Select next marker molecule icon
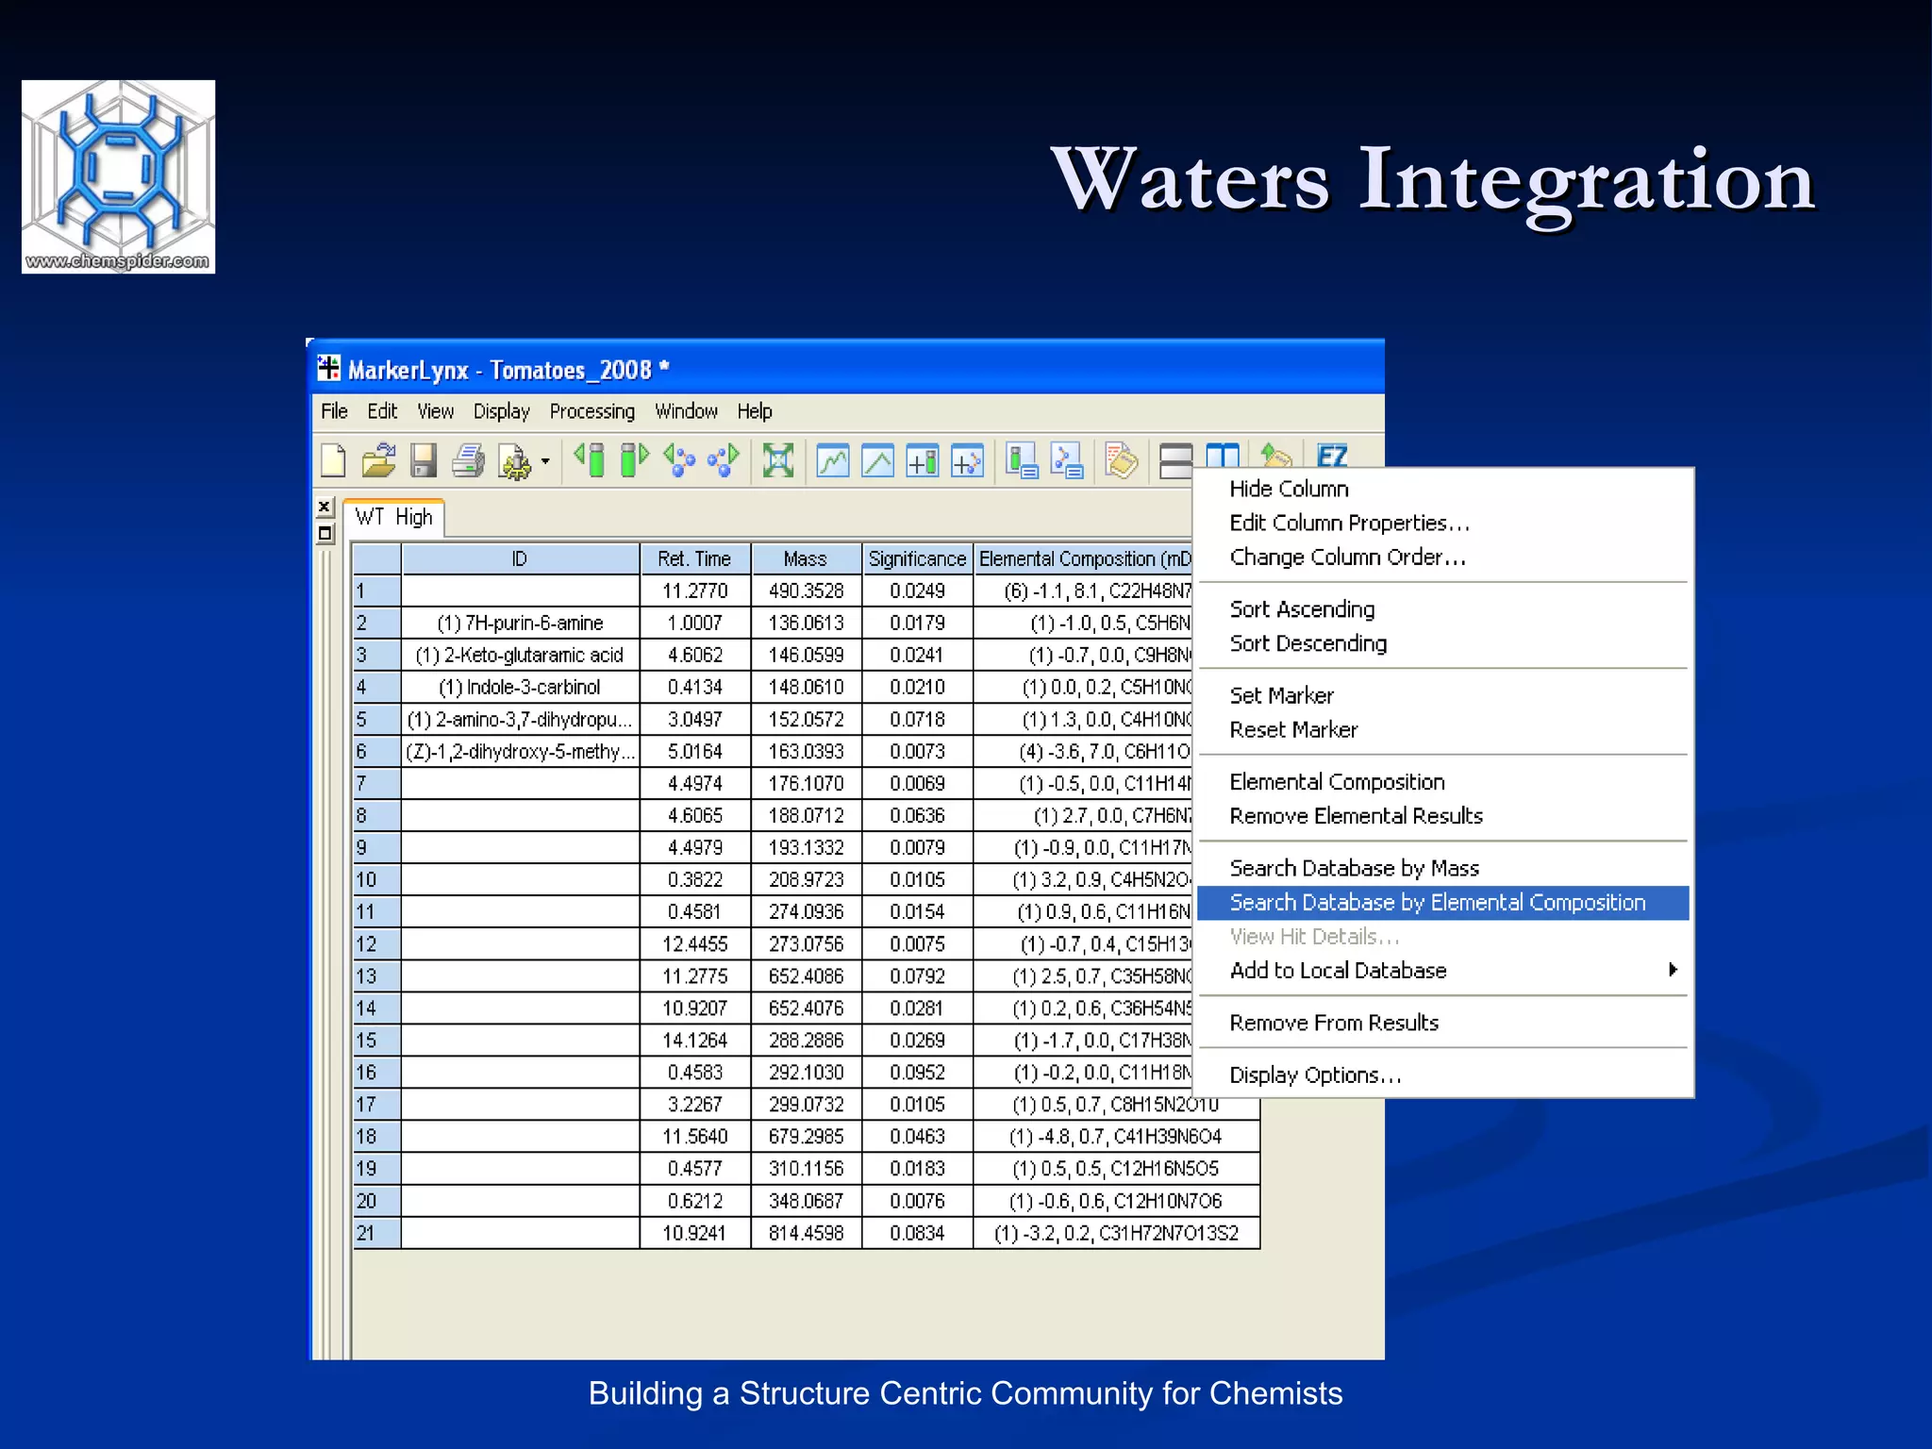The image size is (1932, 1449). click(724, 460)
